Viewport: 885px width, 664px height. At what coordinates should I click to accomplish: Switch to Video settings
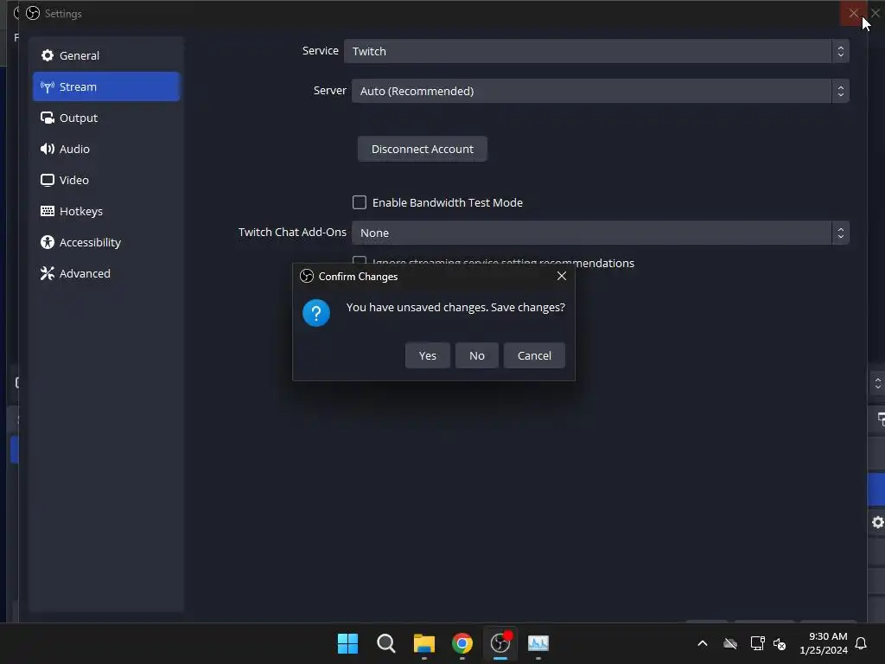[x=106, y=180]
